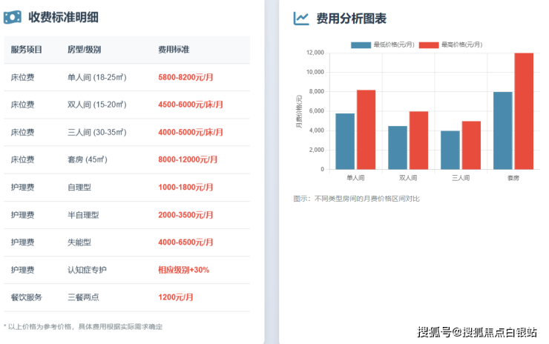Click the blue bar for 套房
The height and width of the screenshot is (344, 549).
pyautogui.click(x=503, y=130)
